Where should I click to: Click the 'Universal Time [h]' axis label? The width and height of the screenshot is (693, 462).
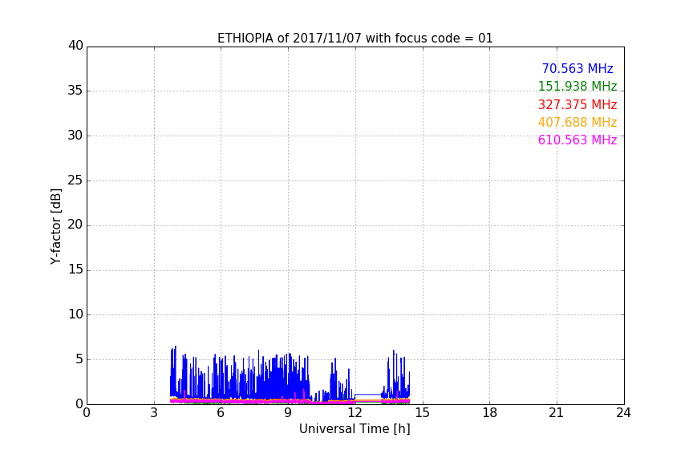click(355, 429)
